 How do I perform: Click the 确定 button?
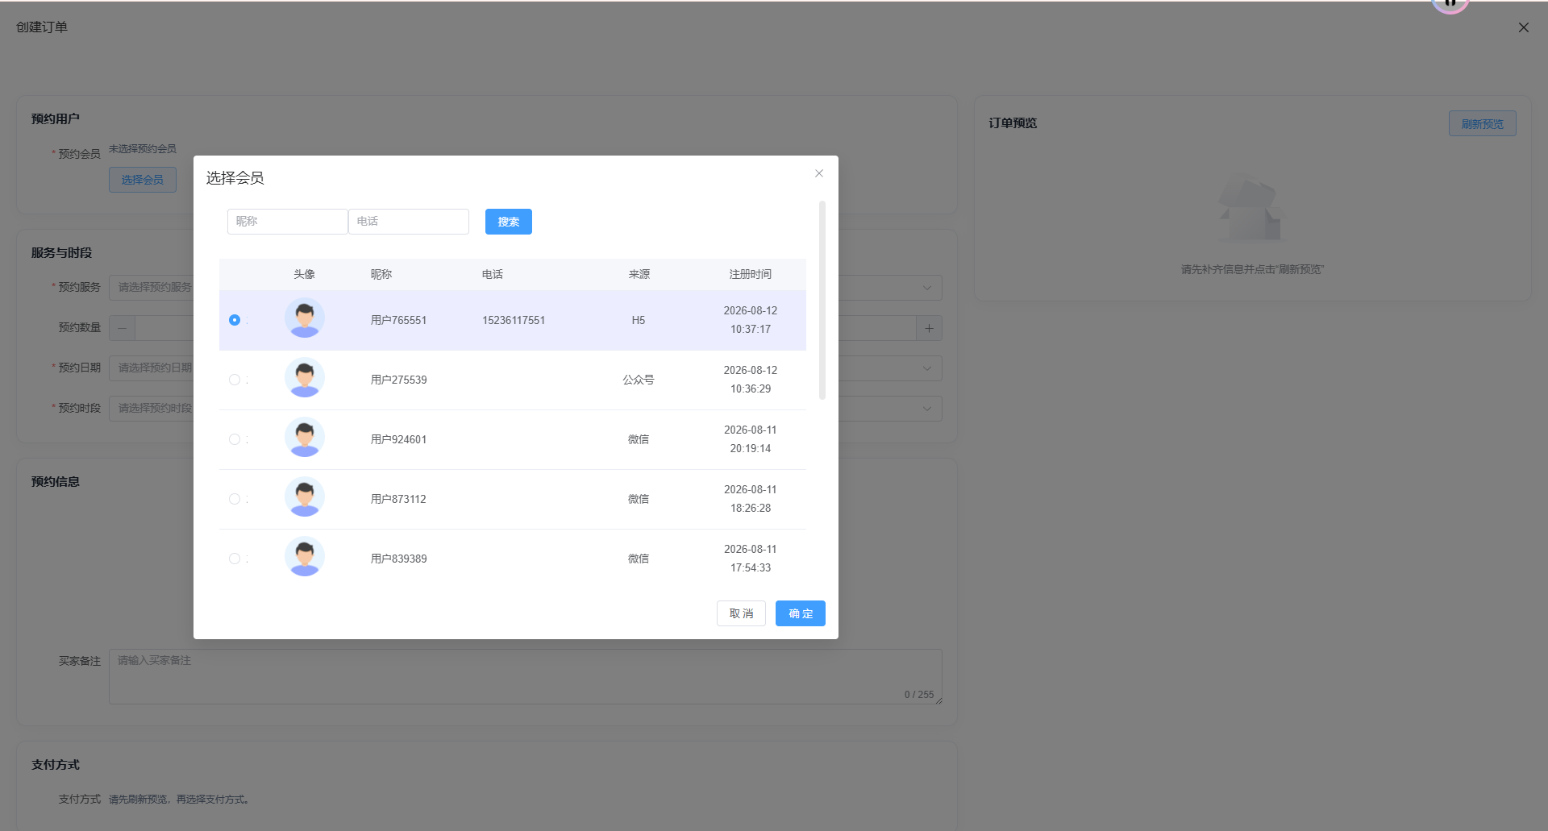(801, 613)
